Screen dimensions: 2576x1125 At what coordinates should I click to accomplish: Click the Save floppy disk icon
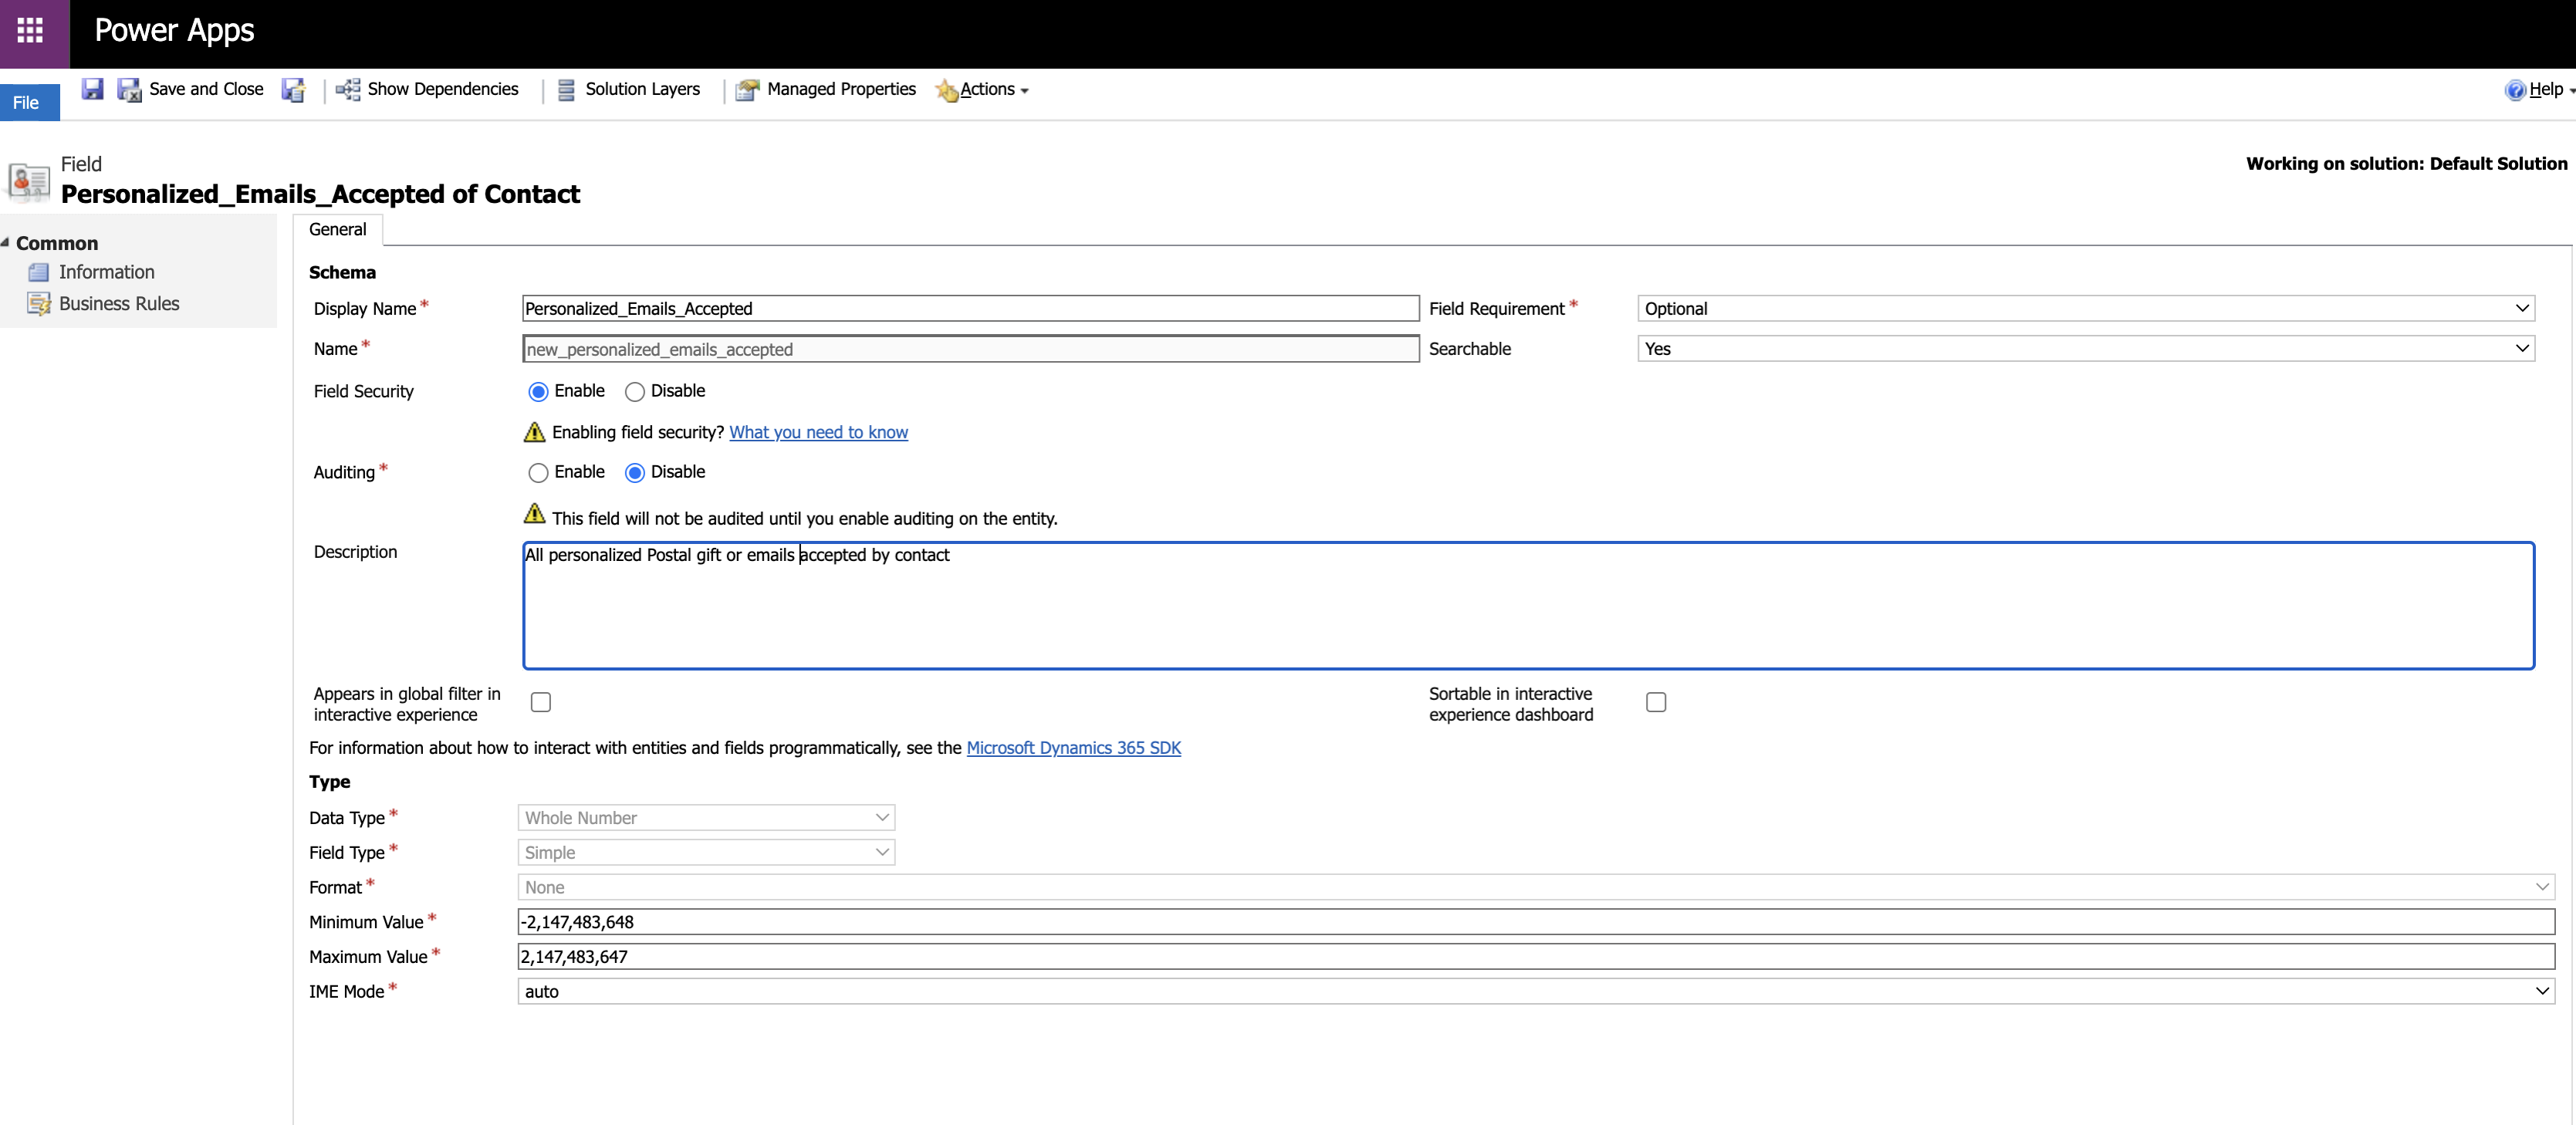(x=92, y=89)
